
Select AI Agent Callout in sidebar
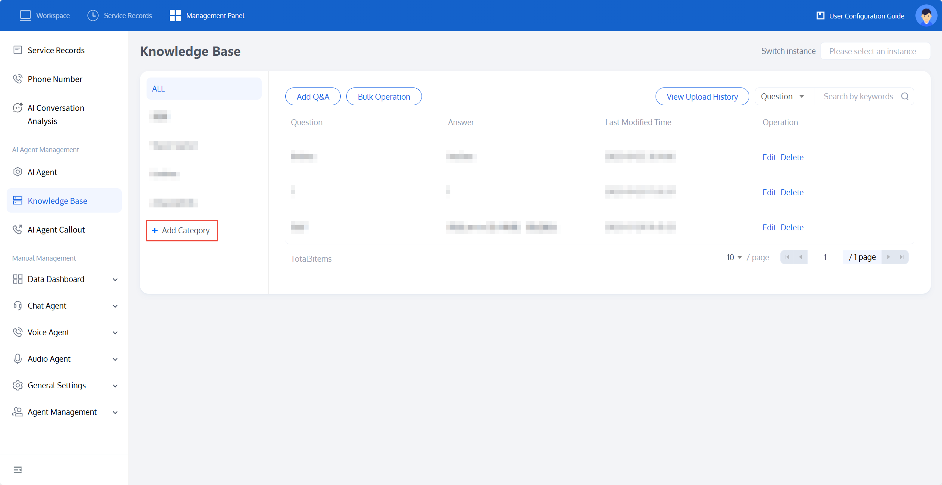56,230
